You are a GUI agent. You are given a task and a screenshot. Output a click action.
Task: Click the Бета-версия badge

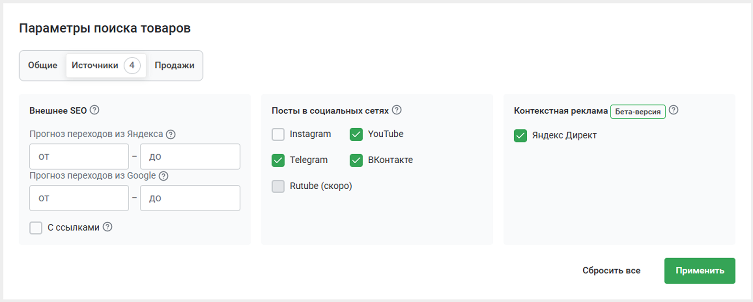pos(638,112)
